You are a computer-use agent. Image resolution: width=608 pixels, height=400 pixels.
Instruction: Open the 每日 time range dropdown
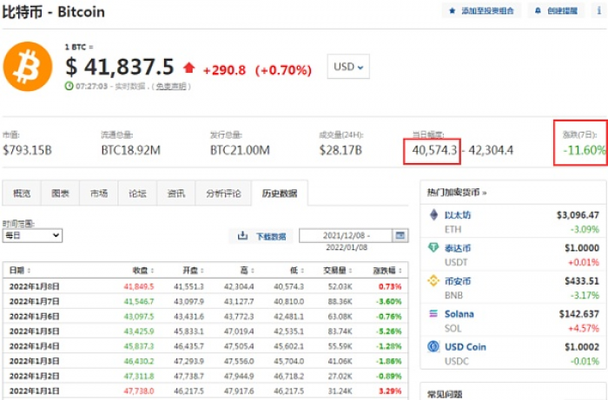(x=32, y=235)
